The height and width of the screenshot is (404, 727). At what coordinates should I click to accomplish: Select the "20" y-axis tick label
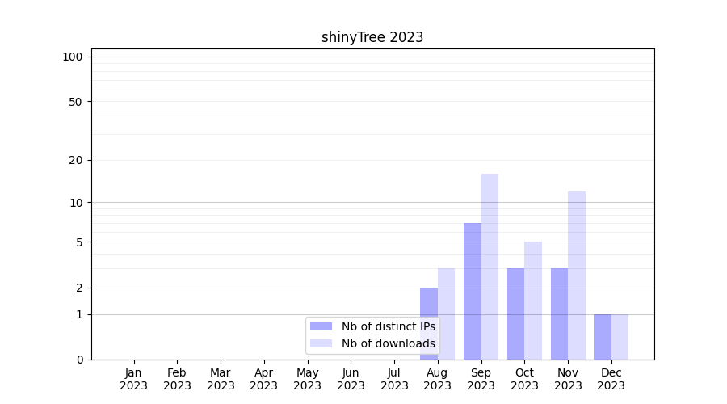[x=76, y=160]
